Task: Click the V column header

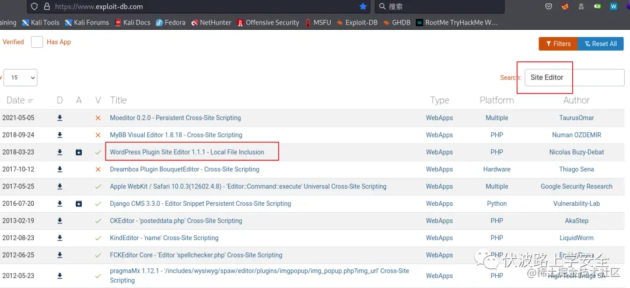Action: tap(98, 100)
